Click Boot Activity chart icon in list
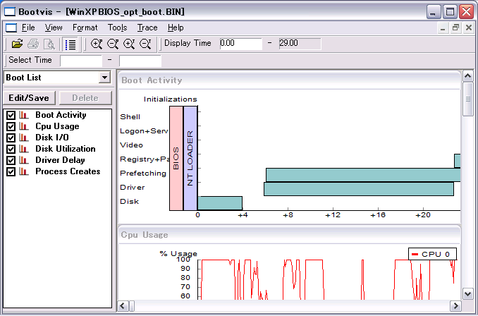 tap(24, 115)
